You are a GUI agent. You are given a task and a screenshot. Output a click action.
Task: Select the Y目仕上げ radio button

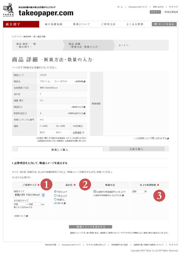click(x=55, y=195)
